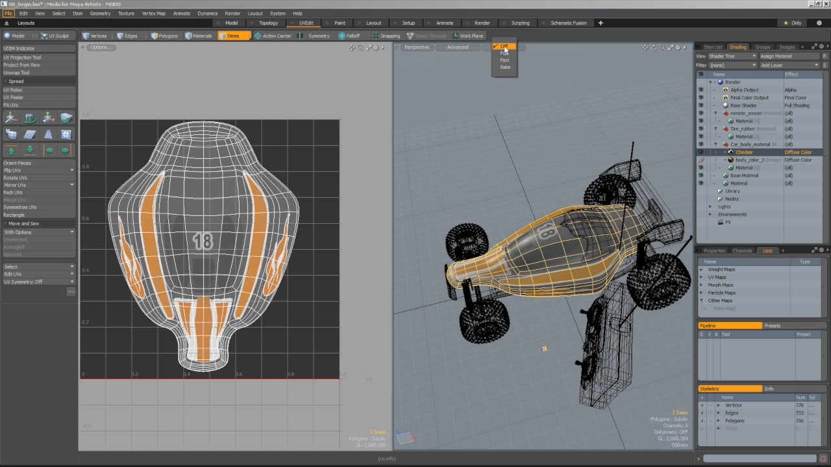Click the Items selection mode button

(234, 36)
